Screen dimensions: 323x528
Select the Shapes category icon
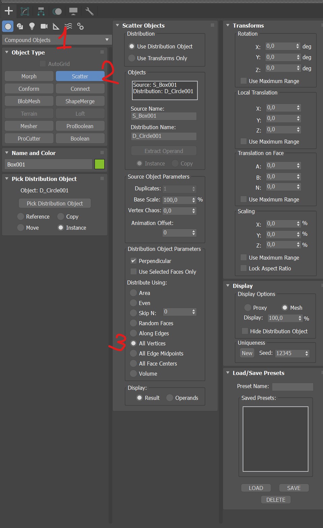click(20, 26)
